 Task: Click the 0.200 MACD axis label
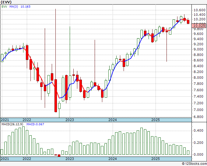click(198, 143)
